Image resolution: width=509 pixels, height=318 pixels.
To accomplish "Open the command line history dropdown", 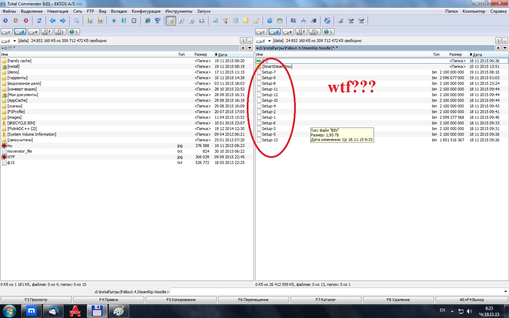I will pyautogui.click(x=505, y=291).
